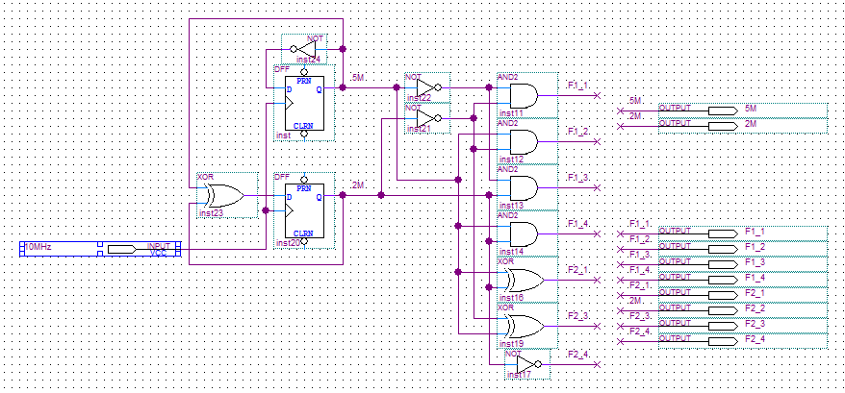Select the NOT gate inst24

point(303,48)
